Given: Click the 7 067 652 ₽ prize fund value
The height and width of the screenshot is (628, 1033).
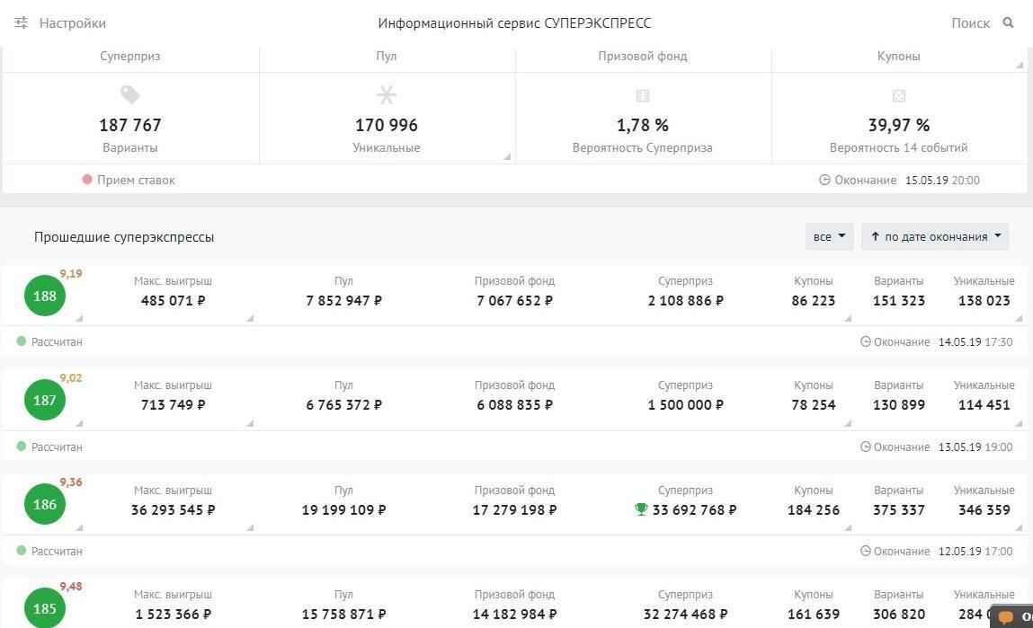Looking at the screenshot, I should [514, 301].
